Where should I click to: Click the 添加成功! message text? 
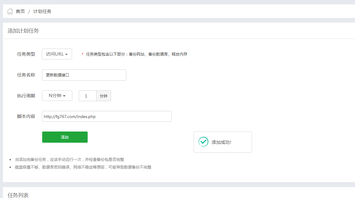click(221, 142)
